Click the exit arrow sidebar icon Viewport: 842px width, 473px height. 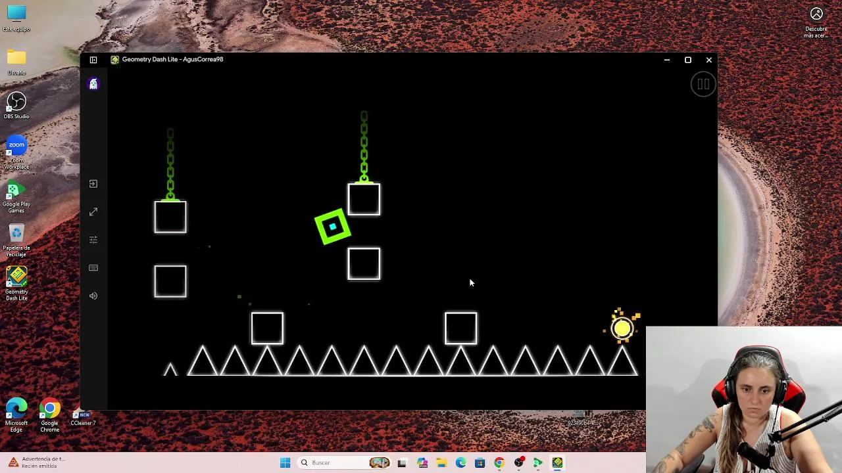pos(93,184)
